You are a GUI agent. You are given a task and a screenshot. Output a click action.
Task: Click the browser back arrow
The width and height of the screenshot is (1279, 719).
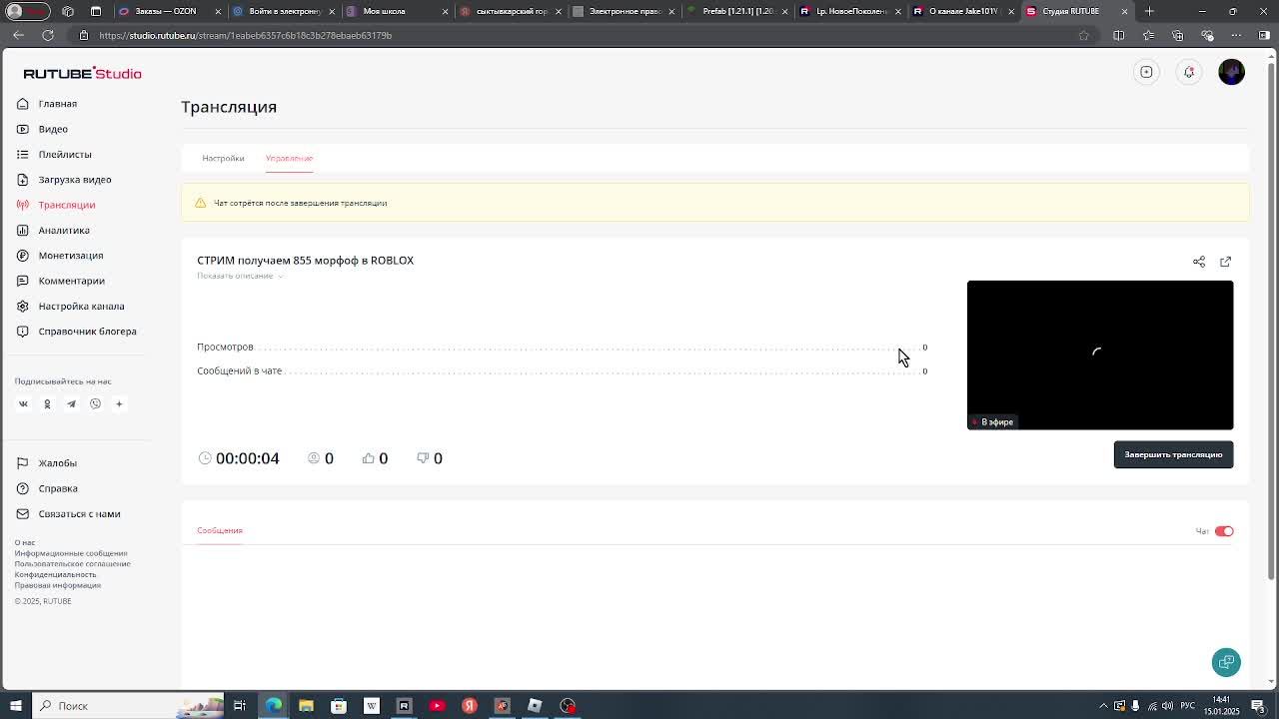tap(18, 35)
